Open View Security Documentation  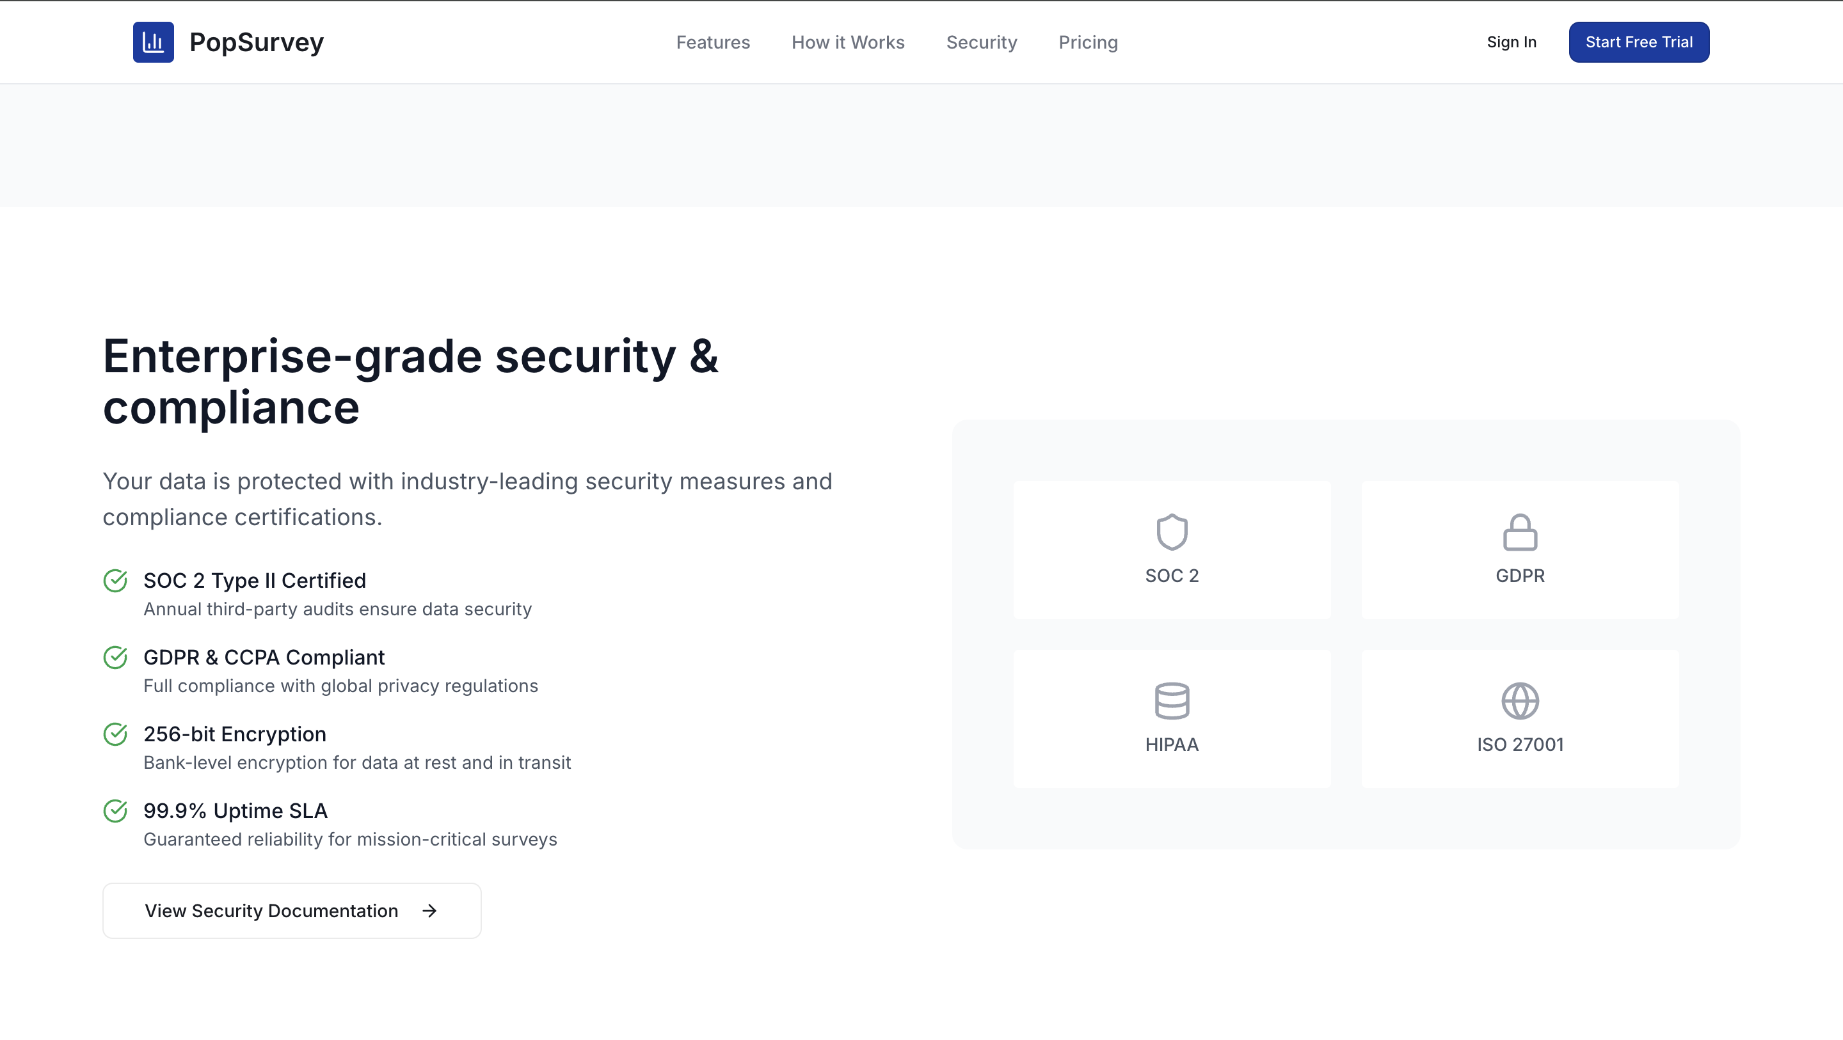(272, 911)
